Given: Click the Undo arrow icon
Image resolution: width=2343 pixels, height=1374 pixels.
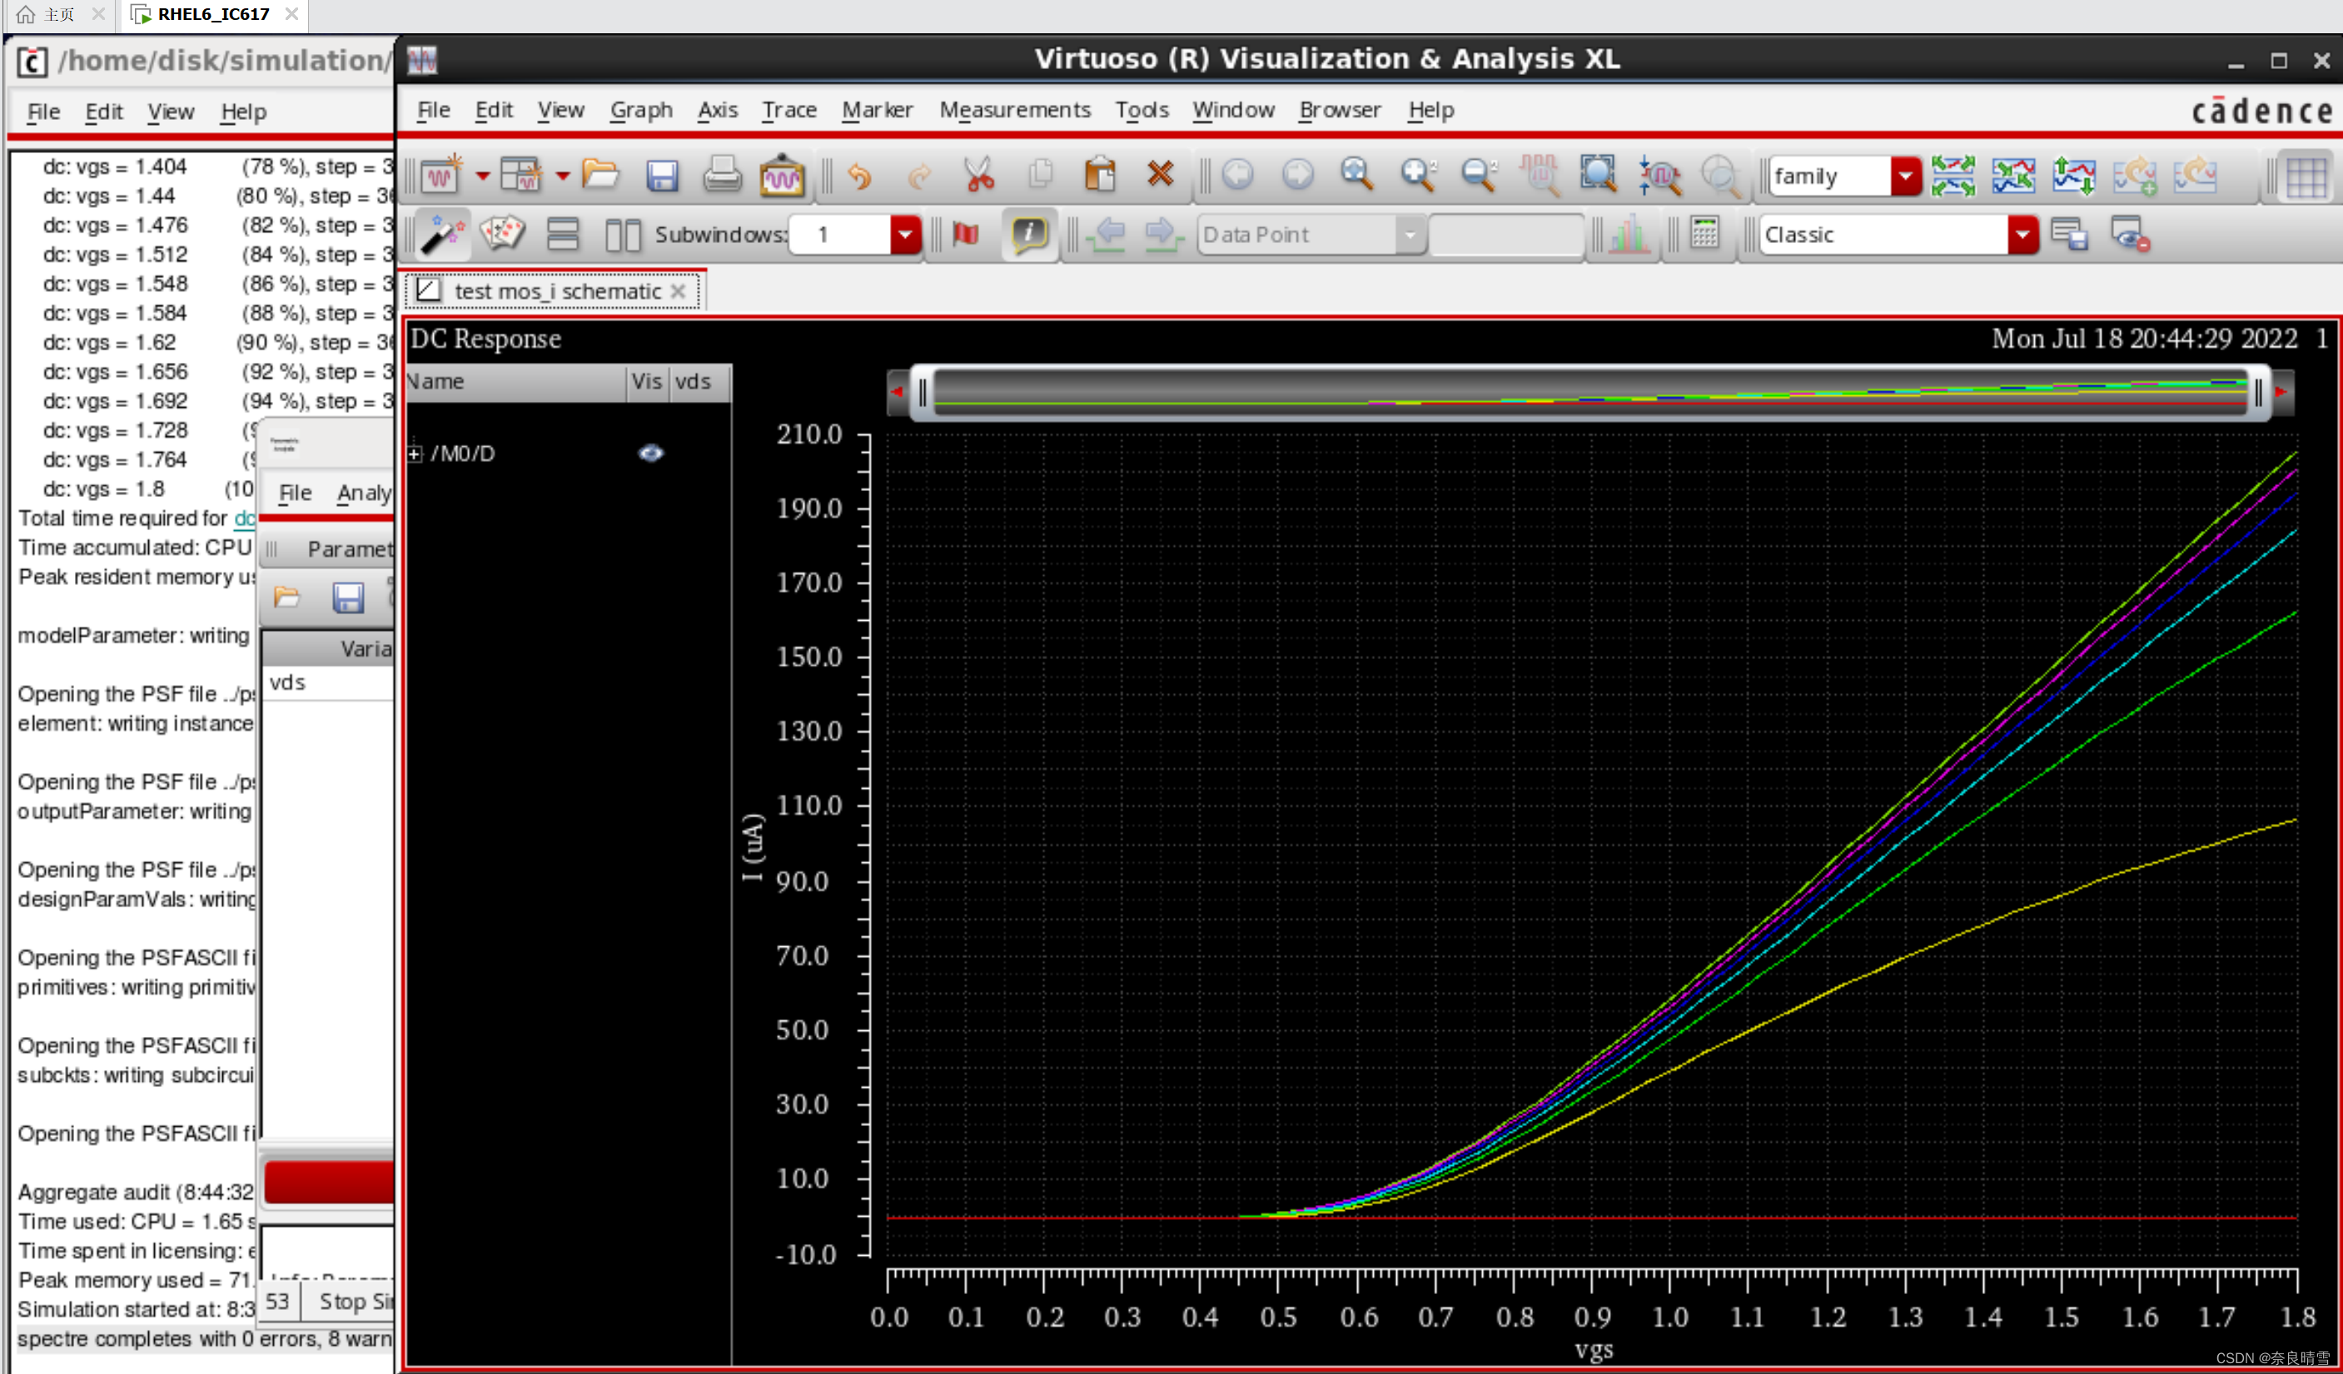Looking at the screenshot, I should pos(859,176).
